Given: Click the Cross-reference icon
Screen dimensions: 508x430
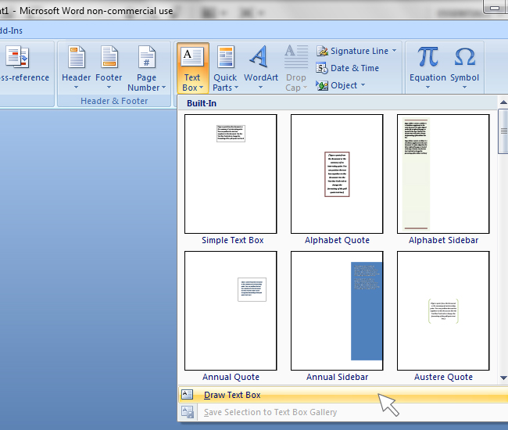Looking at the screenshot, I should [x=17, y=57].
